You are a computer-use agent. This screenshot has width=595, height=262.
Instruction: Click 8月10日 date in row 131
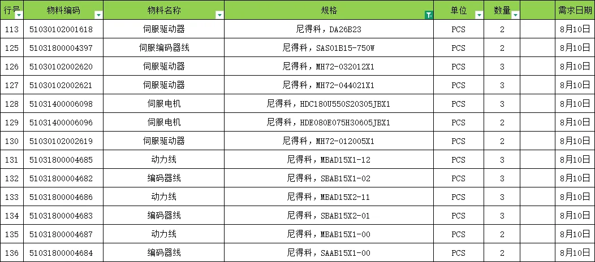575,159
